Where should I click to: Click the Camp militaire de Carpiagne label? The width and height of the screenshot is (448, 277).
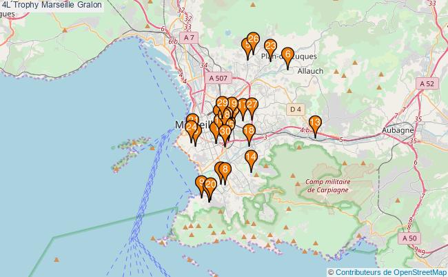point(329,185)
